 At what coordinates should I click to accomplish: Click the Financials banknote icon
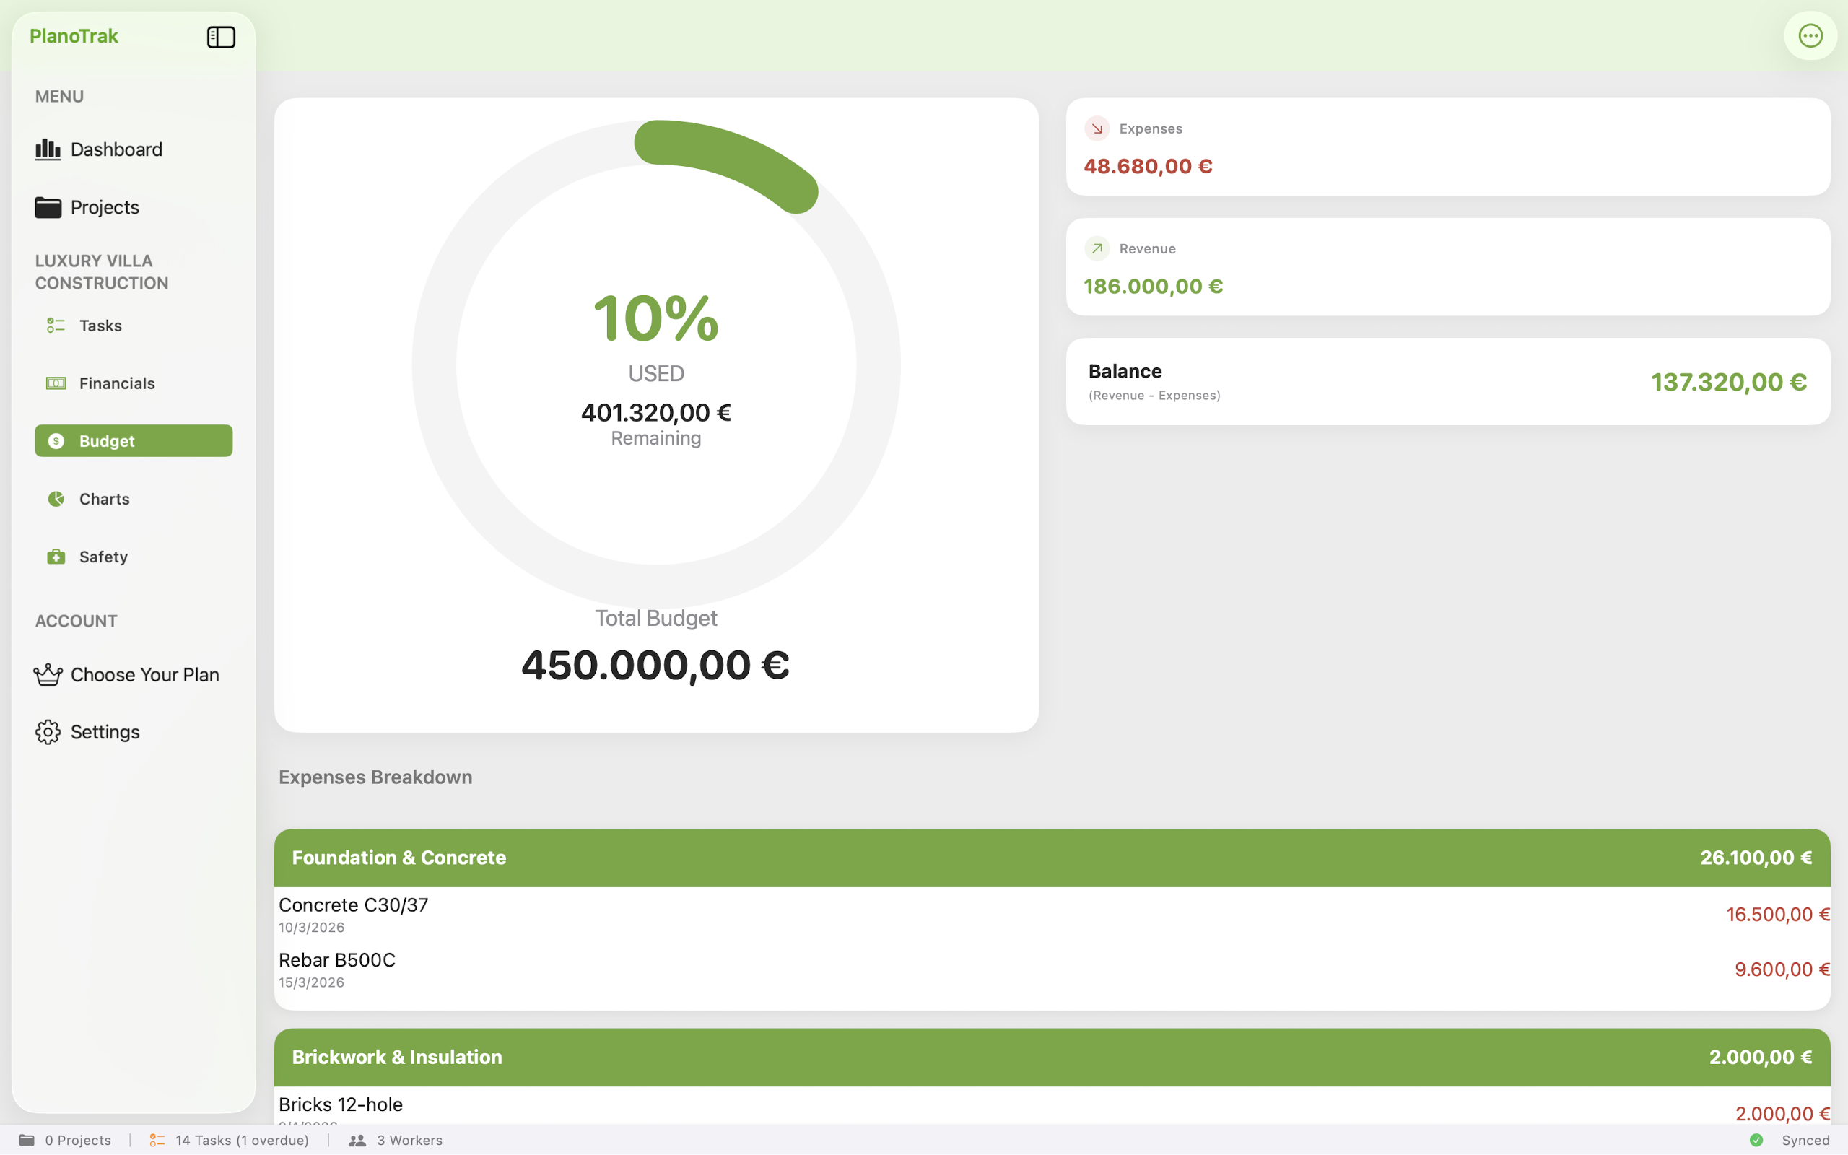pos(56,383)
